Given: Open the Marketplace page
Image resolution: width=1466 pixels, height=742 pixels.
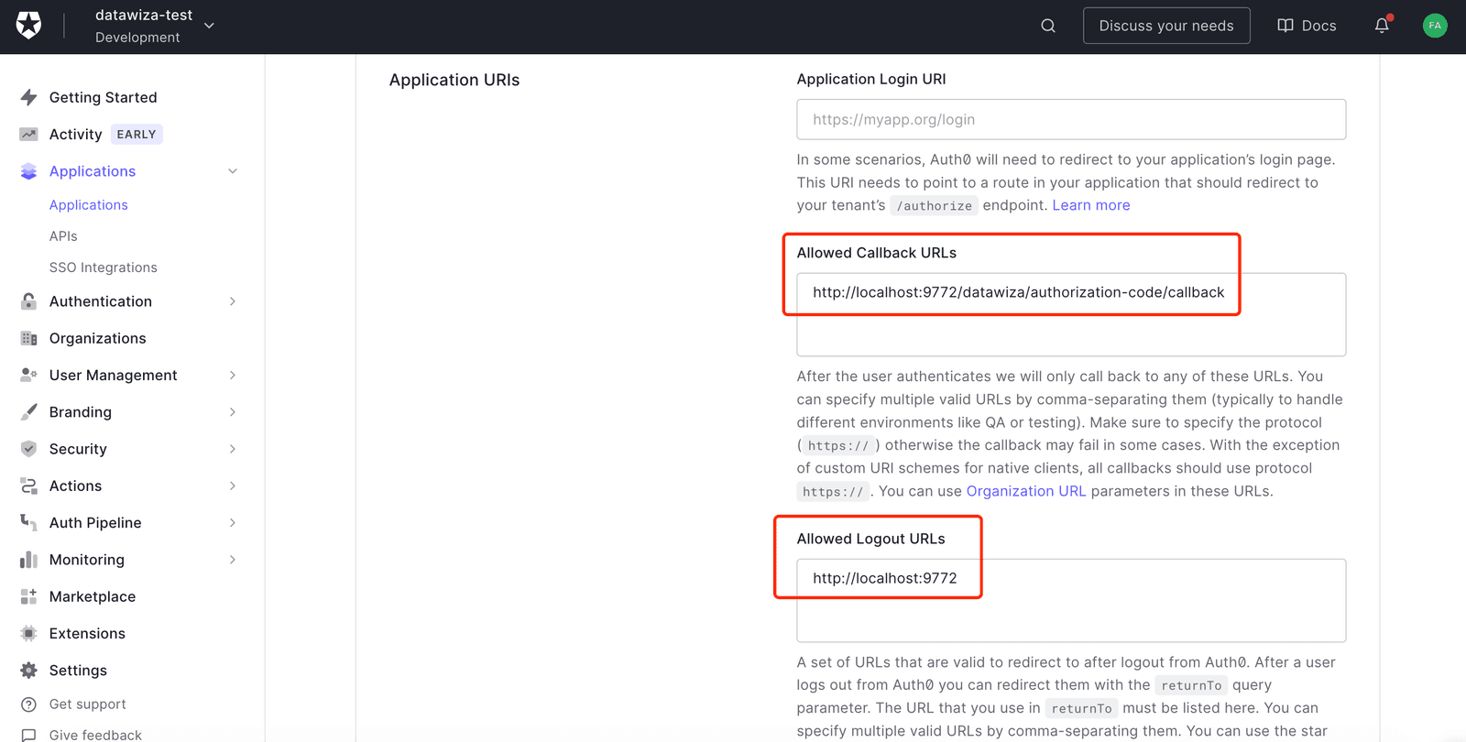Looking at the screenshot, I should coord(93,596).
